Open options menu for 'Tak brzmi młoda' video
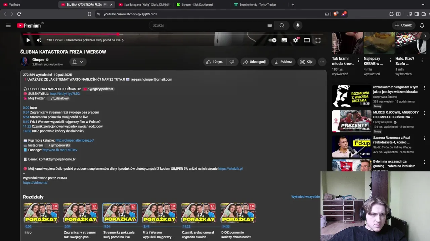The height and width of the screenshot is (241, 430). coord(358,60)
